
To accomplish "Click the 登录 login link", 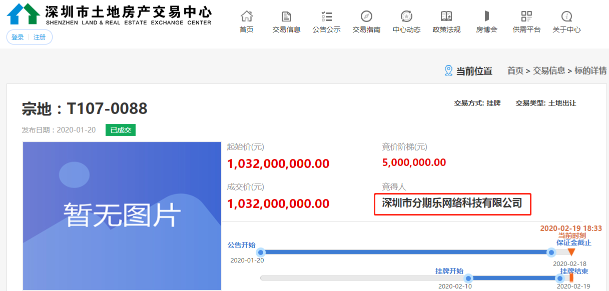I will point(18,37).
